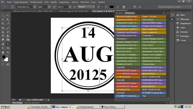The image size is (193, 109).
Task: Cancel current text edits
Action: [135, 7]
